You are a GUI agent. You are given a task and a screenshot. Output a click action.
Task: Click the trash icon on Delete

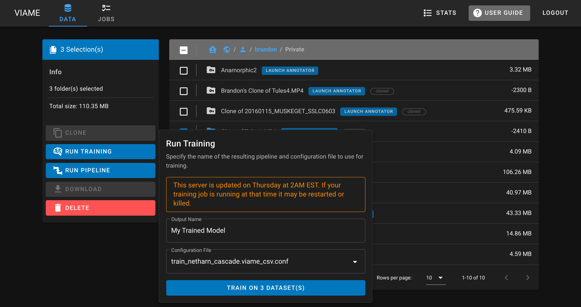(58, 208)
